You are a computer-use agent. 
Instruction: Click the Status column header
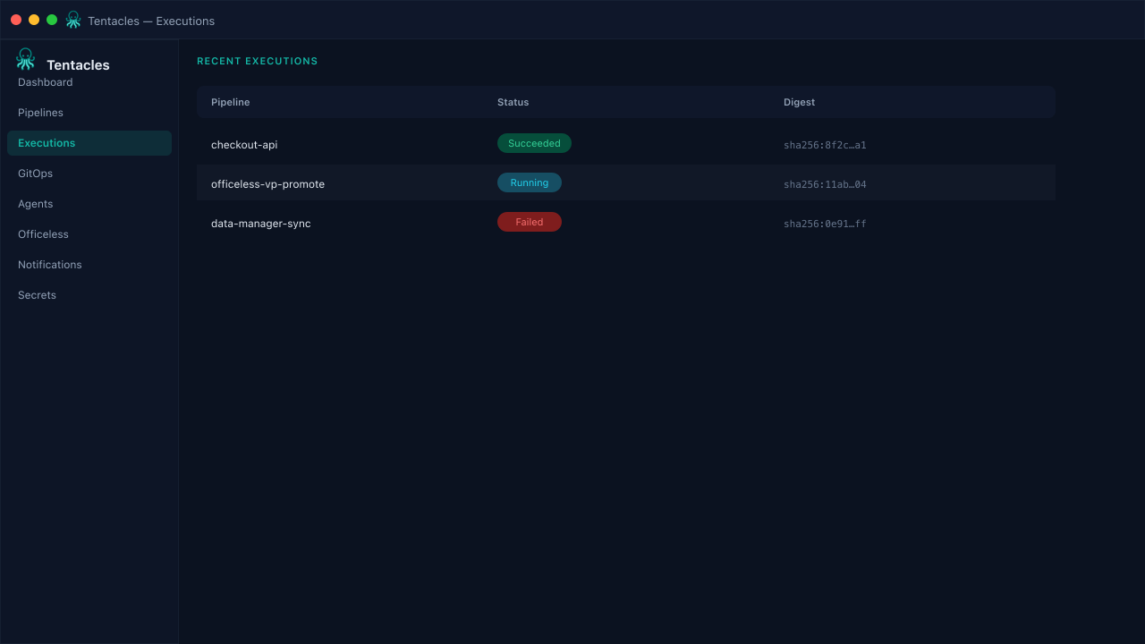pos(513,102)
